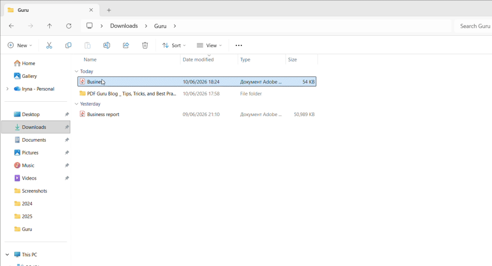Click the 10/06/2026 17:58 date cell
Image resolution: width=492 pixels, height=266 pixels.
tap(201, 94)
